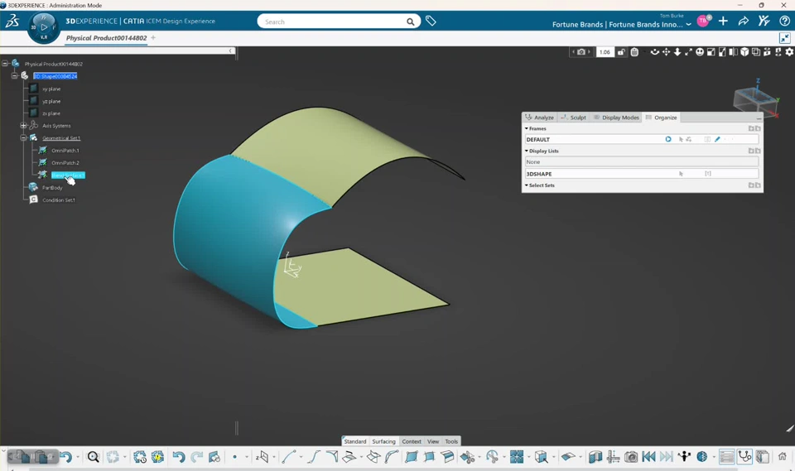Collapse the Geometrical Set.1 node
The width and height of the screenshot is (795, 471).
click(23, 138)
